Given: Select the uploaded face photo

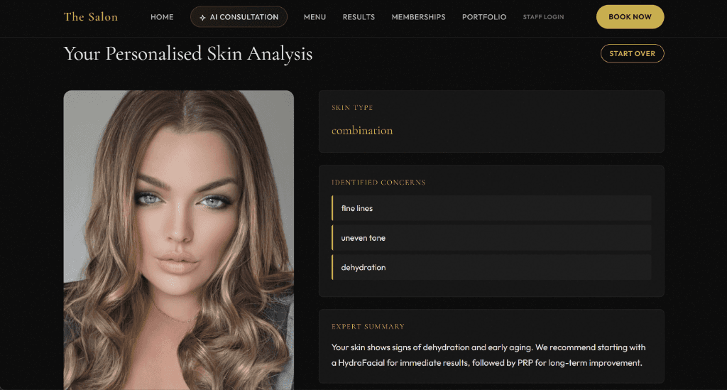Looking at the screenshot, I should (178, 239).
